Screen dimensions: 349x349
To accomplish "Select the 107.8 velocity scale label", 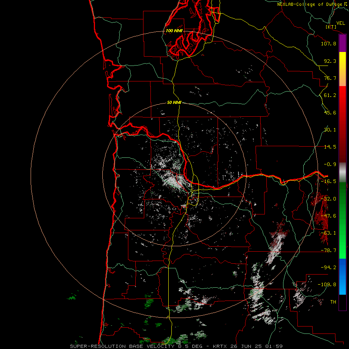I will (328, 43).
